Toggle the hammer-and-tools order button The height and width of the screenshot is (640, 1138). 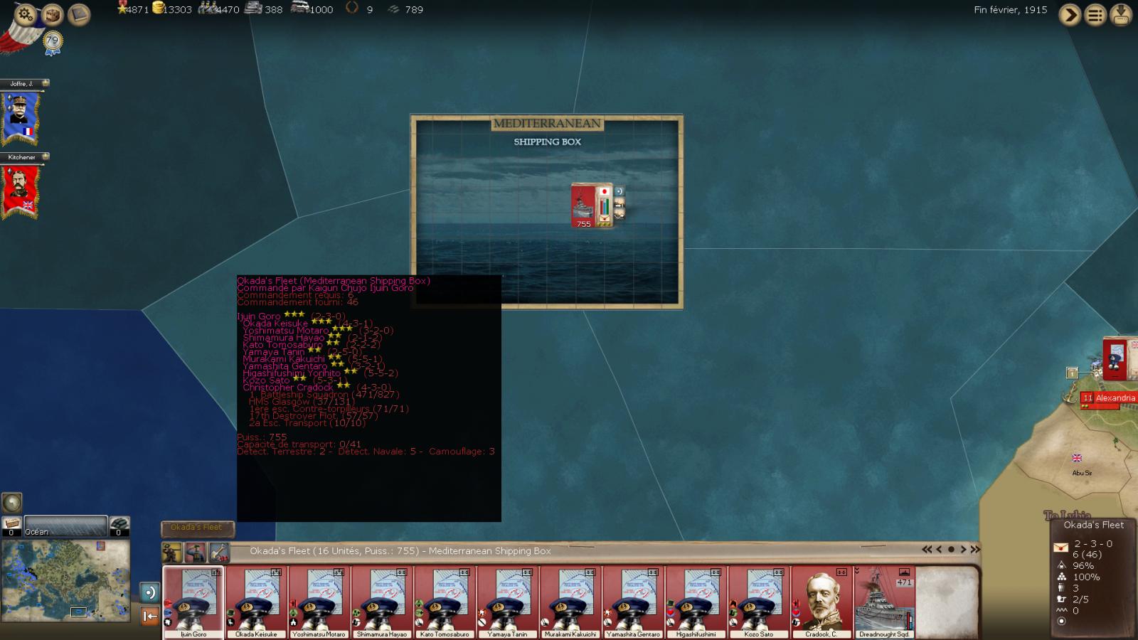218,552
